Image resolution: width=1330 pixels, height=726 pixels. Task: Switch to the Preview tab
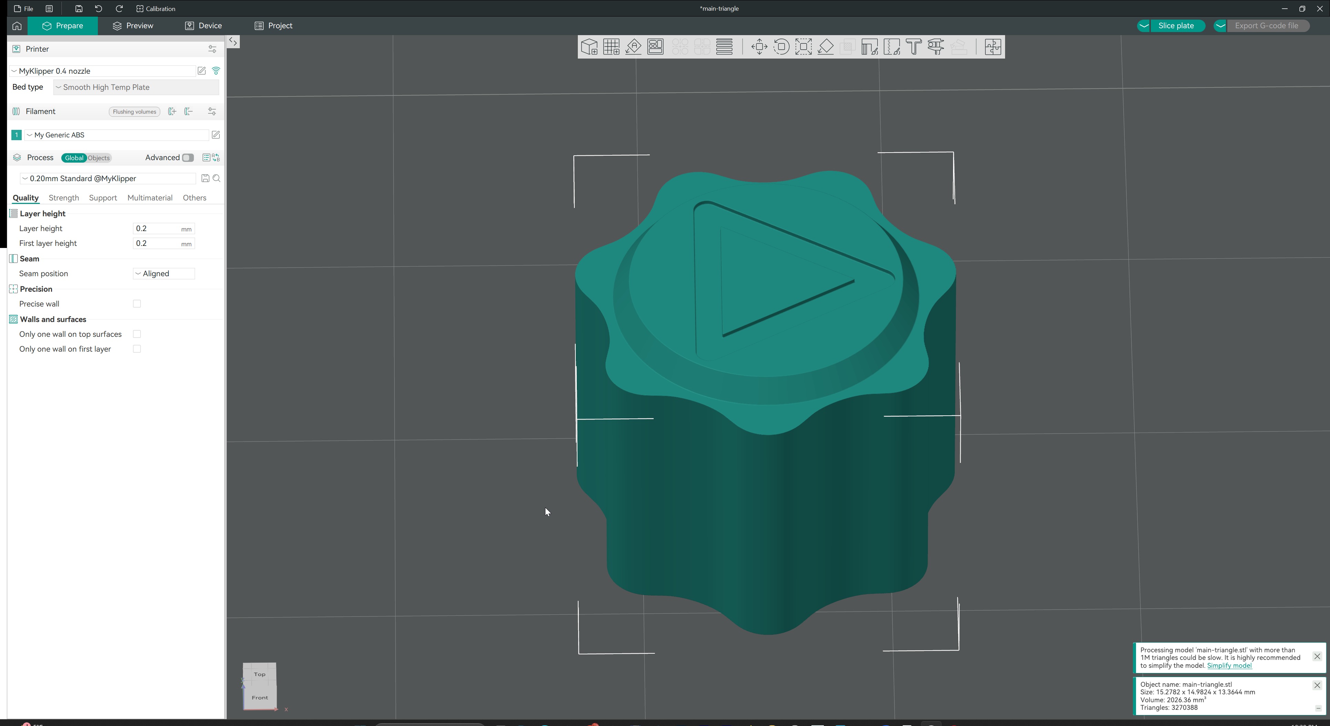[133, 26]
